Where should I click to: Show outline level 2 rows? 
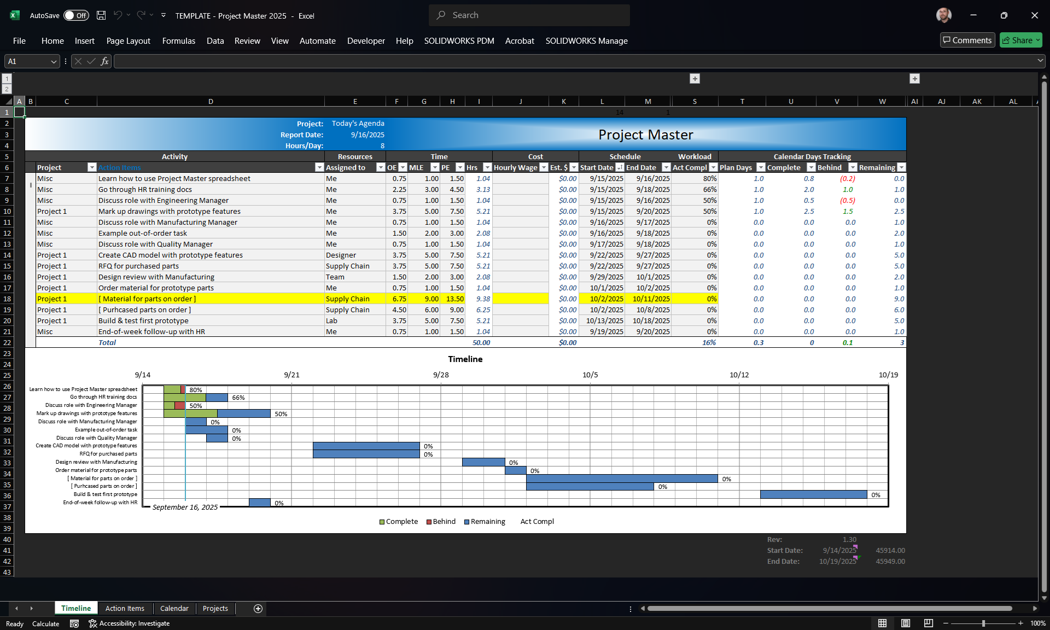click(x=7, y=89)
